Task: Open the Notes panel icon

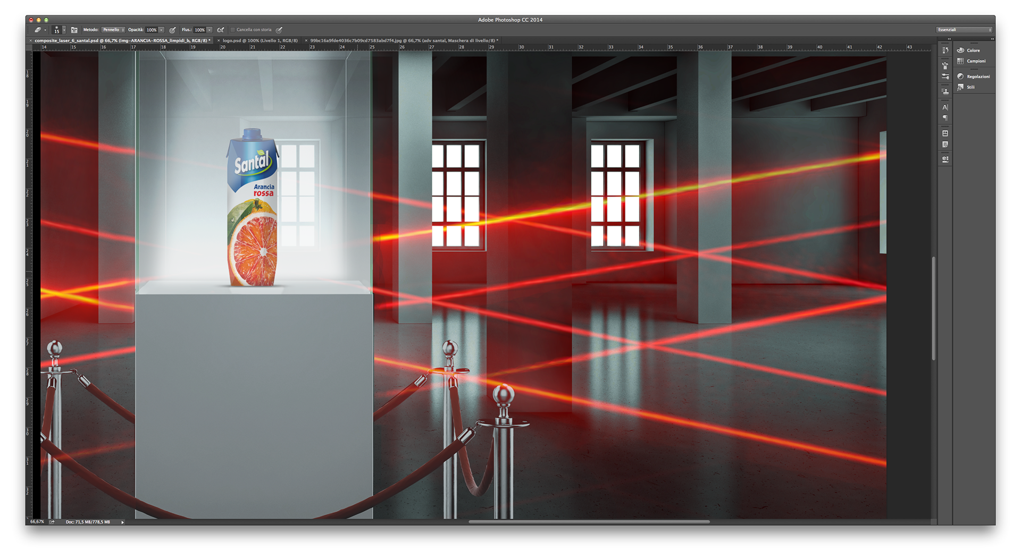Action: pos(945,145)
